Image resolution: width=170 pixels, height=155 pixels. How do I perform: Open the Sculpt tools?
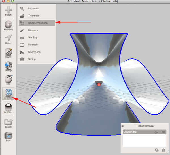[8, 53]
